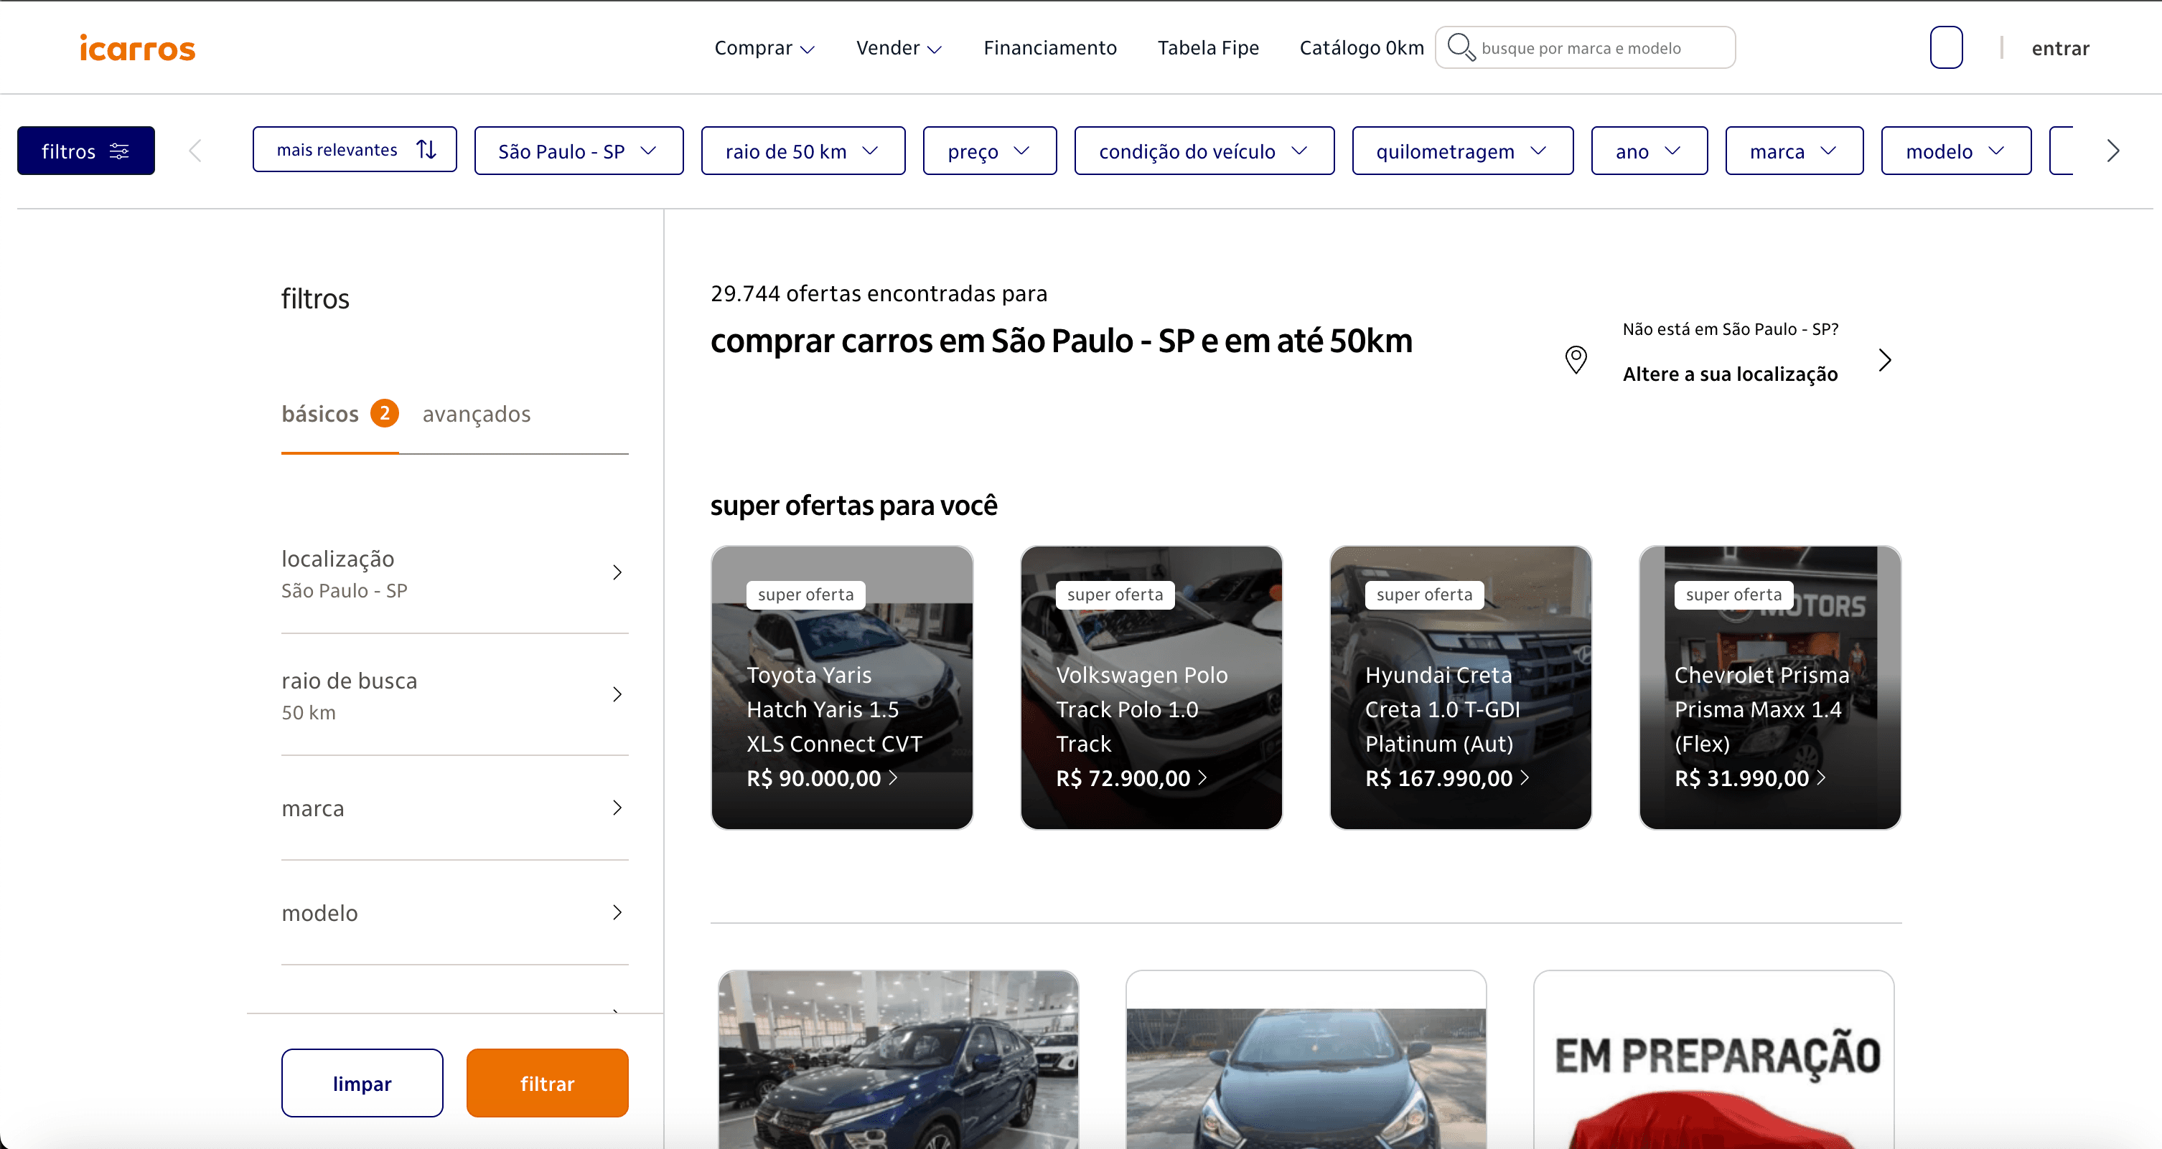Click the orange filtrar button
Viewport: 2162px width, 1149px height.
(547, 1083)
